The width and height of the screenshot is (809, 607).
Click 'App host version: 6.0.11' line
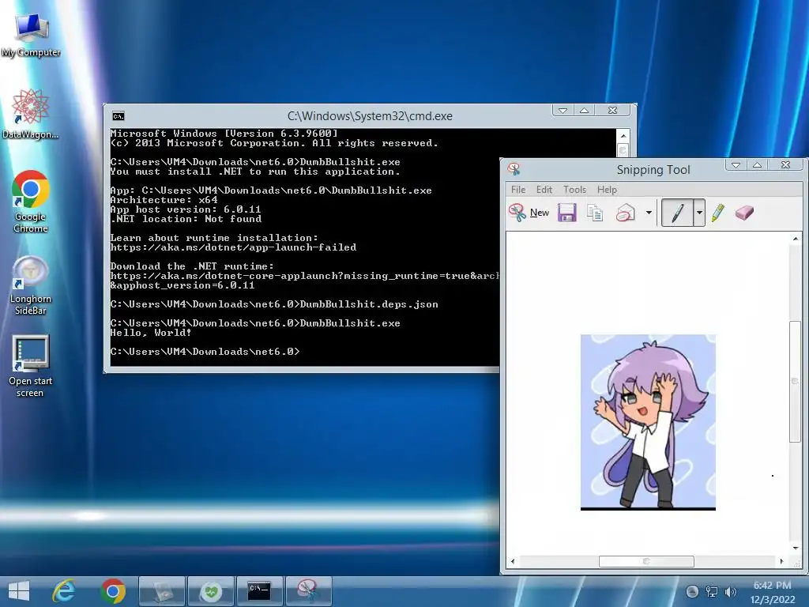click(x=186, y=209)
